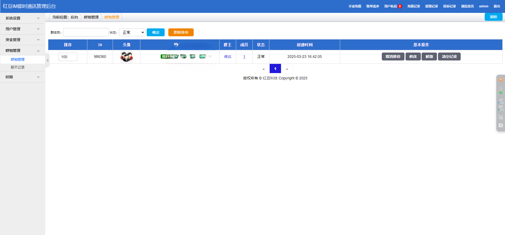The height and width of the screenshot is (235, 505).
Task: Click the group ID 986360 cell
Action: (x=100, y=57)
